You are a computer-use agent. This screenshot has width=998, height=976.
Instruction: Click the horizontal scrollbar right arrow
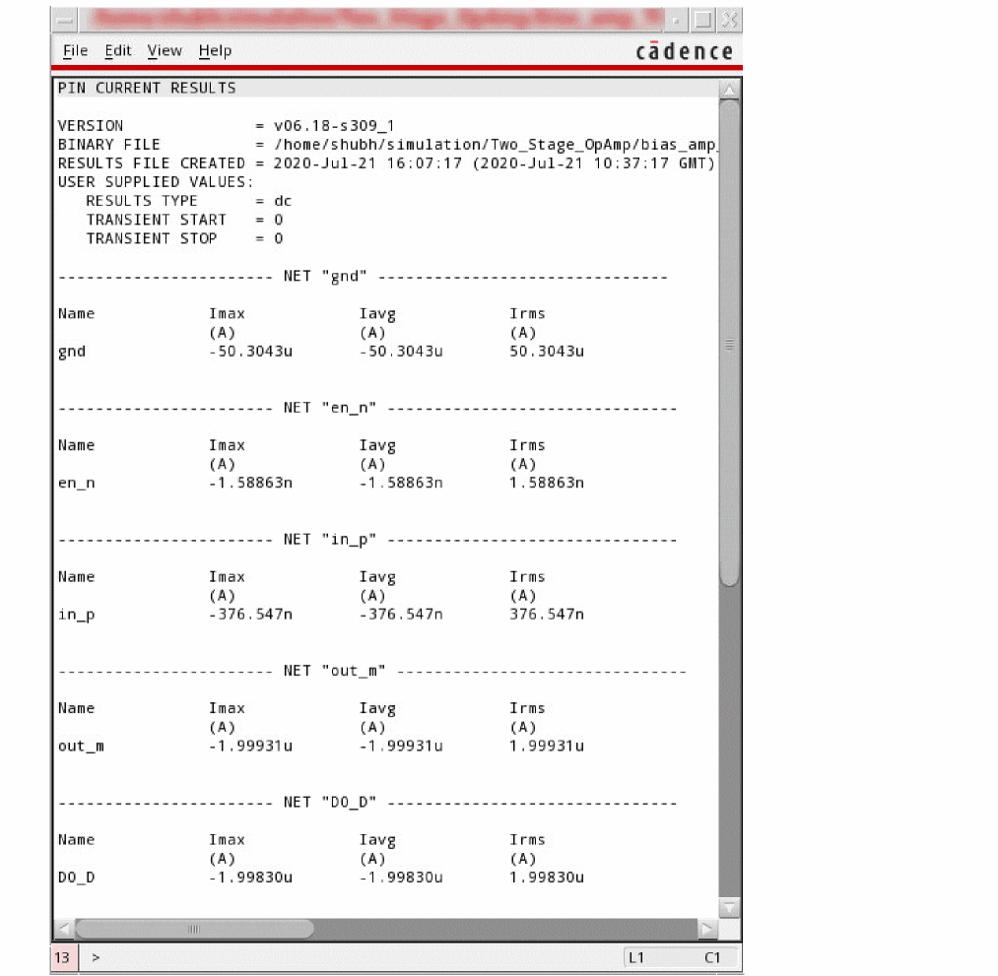(707, 929)
